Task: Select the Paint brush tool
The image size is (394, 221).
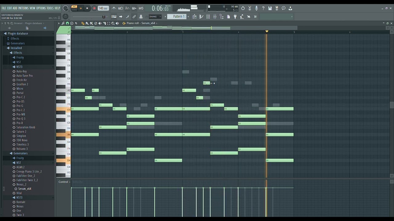Action: tap(87, 23)
